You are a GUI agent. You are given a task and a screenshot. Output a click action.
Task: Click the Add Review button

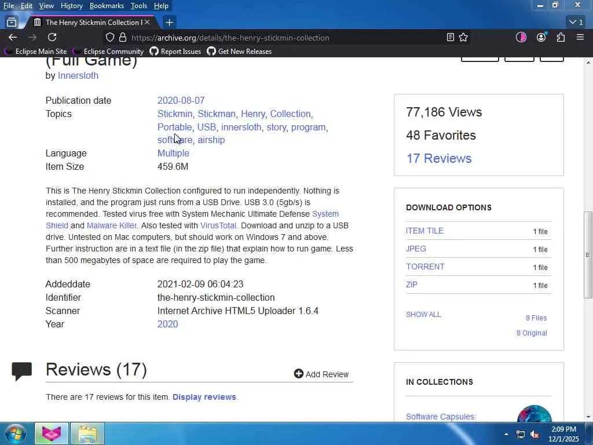pos(321,374)
